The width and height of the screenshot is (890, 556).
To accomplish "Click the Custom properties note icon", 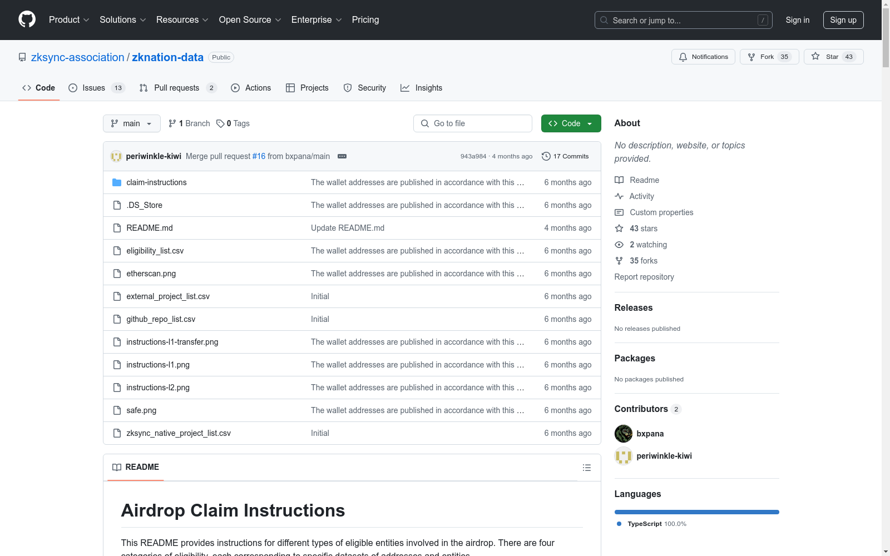I will tap(619, 212).
